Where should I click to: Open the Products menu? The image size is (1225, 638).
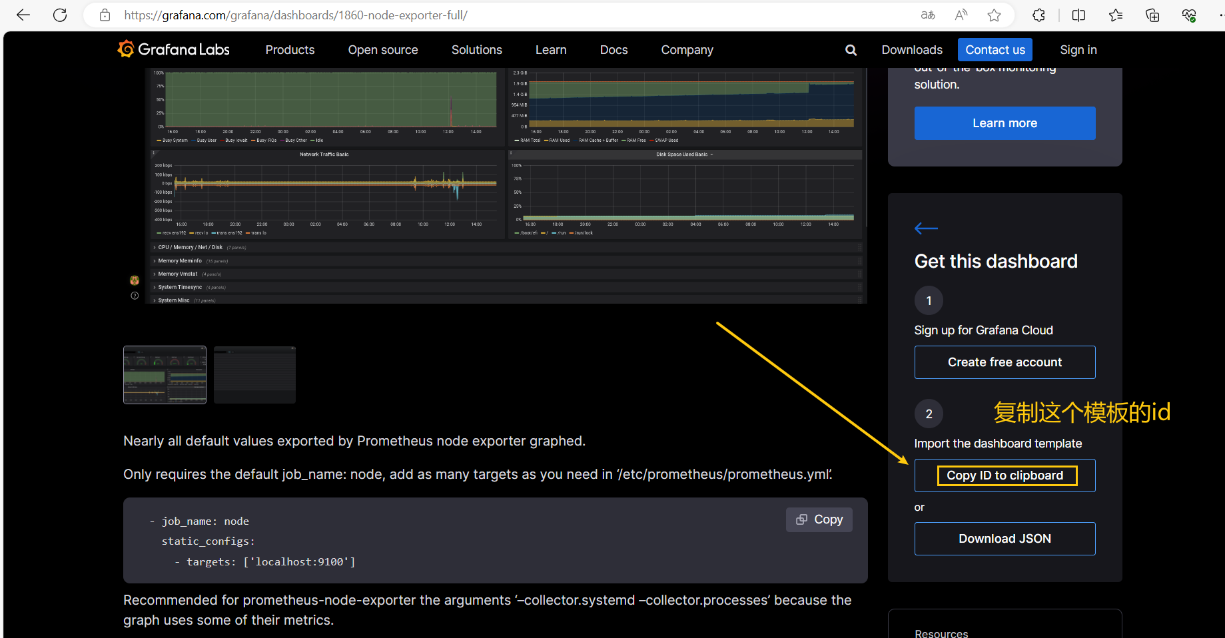click(x=290, y=50)
